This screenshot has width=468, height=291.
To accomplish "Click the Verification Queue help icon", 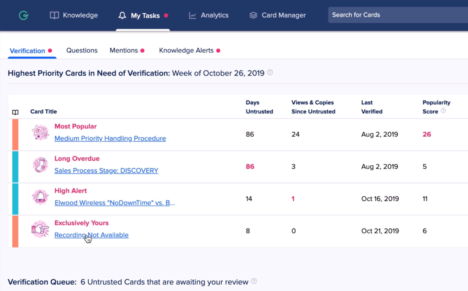I will tap(254, 281).
